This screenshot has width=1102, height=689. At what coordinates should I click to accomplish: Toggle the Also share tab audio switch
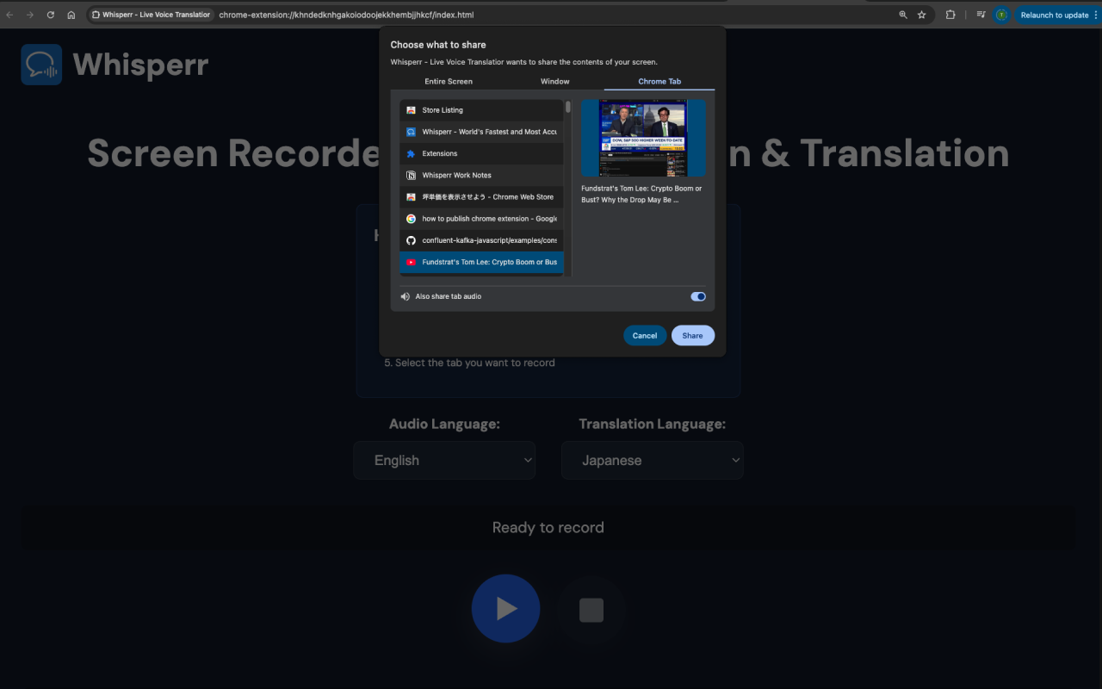click(x=698, y=296)
